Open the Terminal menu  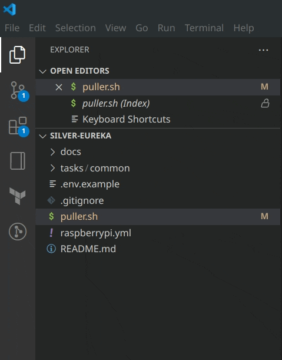[204, 28]
